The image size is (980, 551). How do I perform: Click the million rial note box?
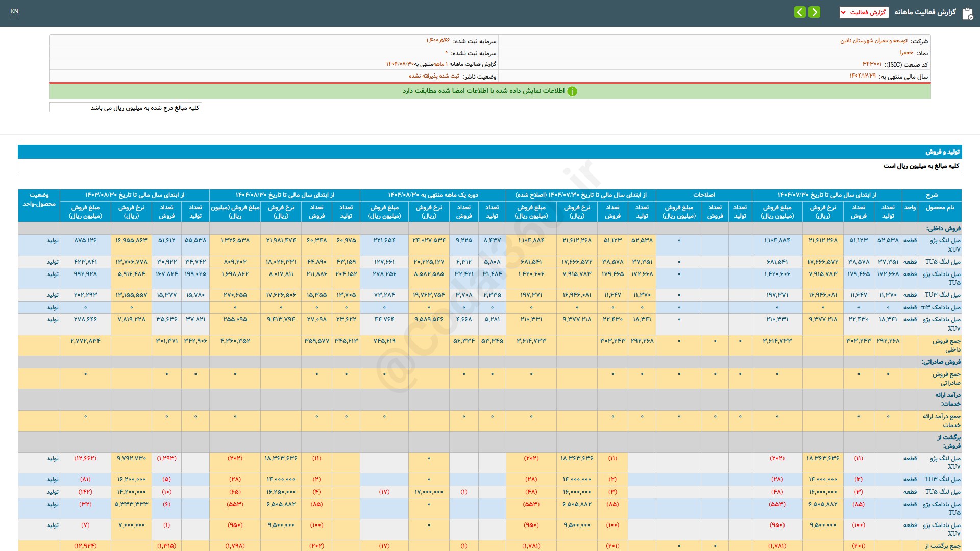[x=126, y=108]
